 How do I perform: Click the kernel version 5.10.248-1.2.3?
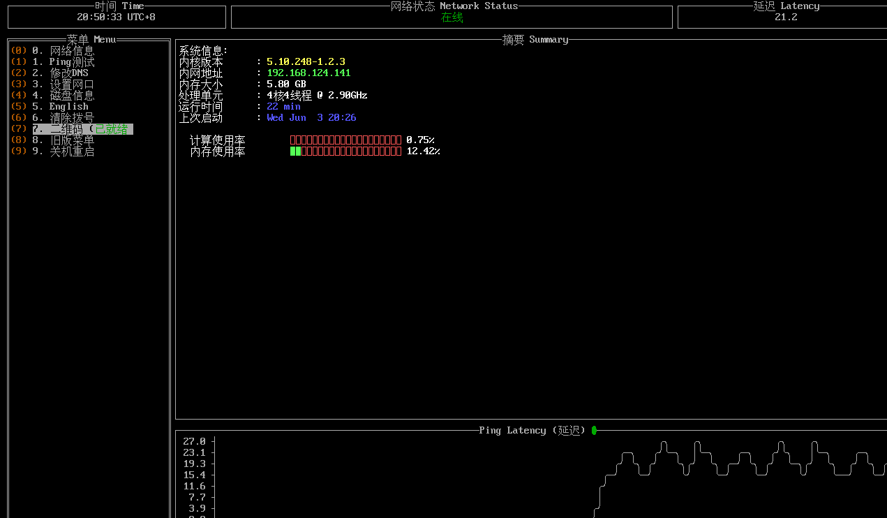click(306, 61)
